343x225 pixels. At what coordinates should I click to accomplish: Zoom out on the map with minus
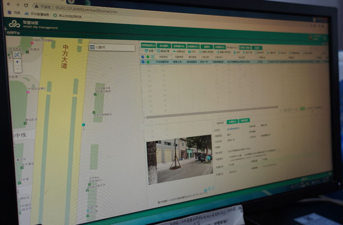(18, 69)
